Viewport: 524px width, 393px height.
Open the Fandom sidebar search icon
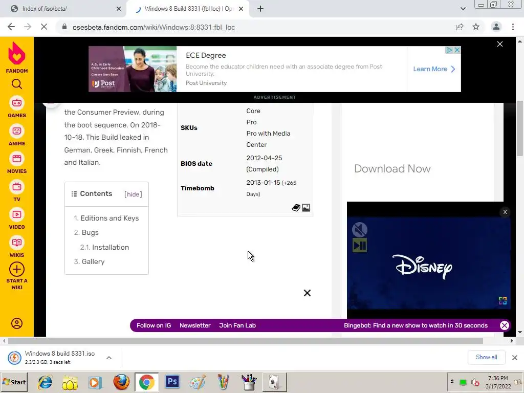17,84
